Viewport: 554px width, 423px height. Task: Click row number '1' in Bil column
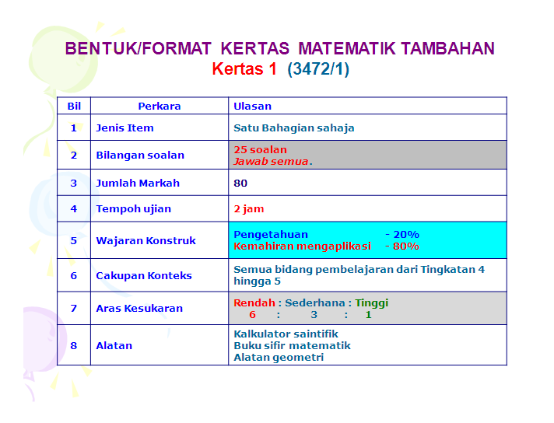pos(73,128)
